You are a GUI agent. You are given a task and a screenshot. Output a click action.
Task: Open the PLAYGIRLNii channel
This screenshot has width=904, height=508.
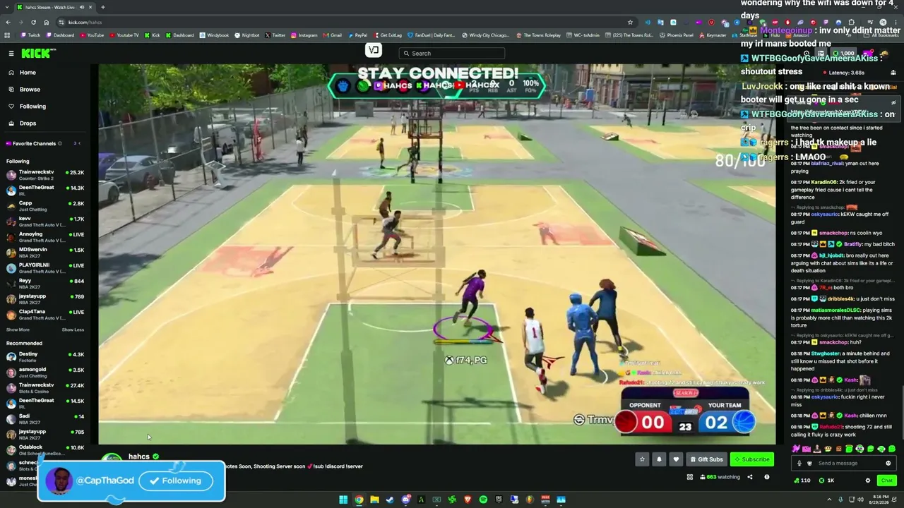point(45,268)
